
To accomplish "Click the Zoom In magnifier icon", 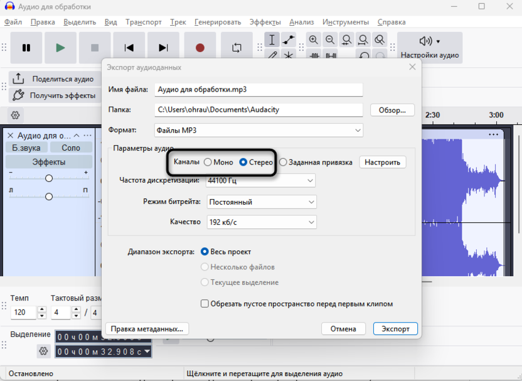I will pyautogui.click(x=314, y=40).
